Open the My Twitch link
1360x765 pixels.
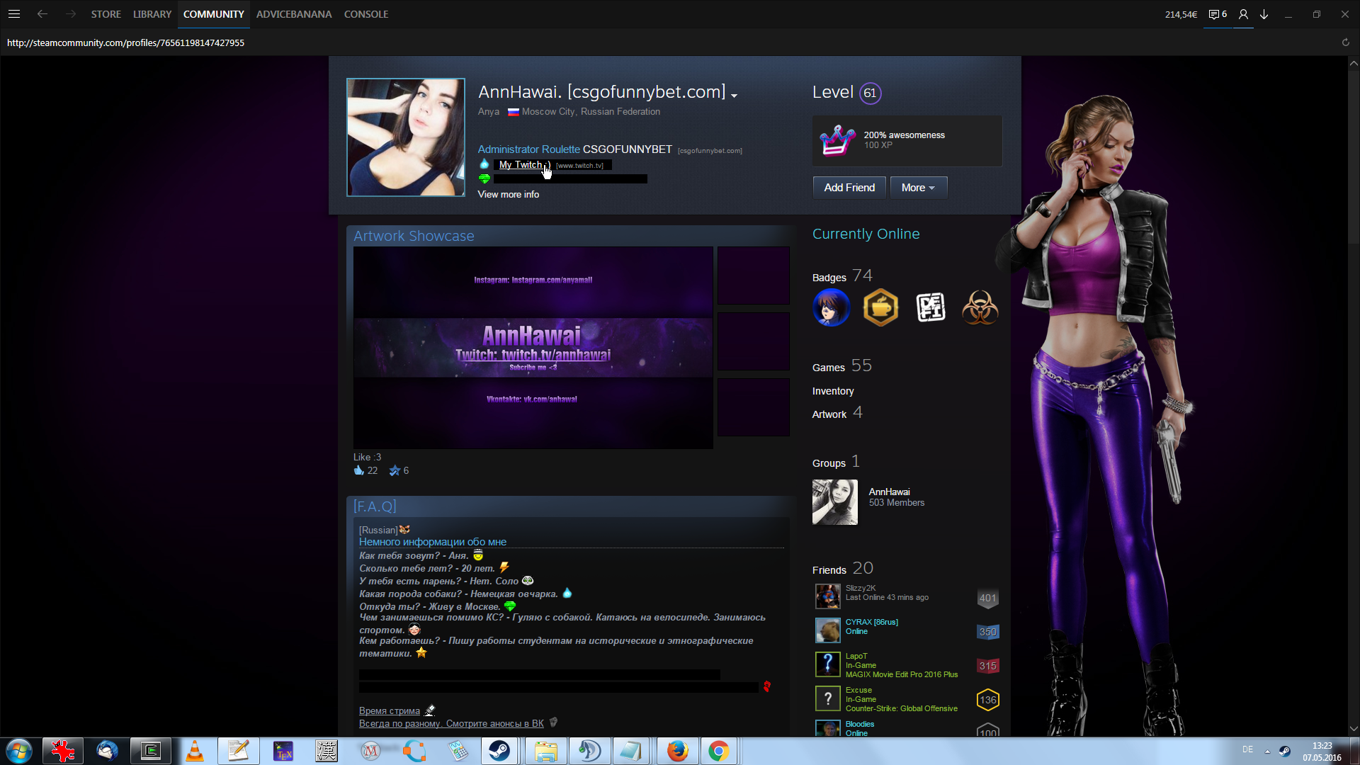pos(521,164)
